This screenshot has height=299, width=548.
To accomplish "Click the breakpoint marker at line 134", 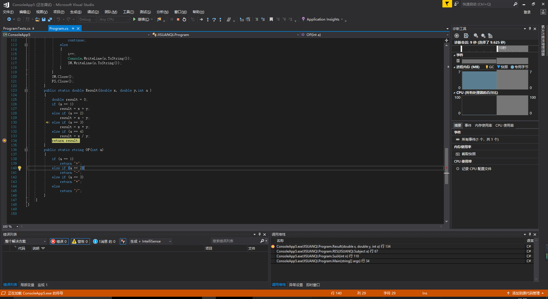I will (4, 141).
